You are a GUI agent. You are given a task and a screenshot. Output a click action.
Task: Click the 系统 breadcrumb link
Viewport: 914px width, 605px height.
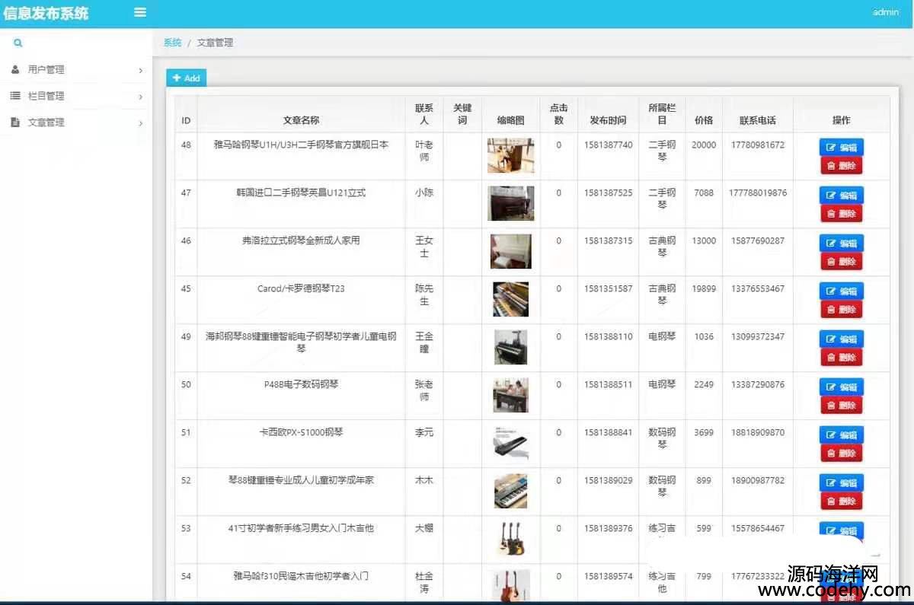click(x=172, y=43)
